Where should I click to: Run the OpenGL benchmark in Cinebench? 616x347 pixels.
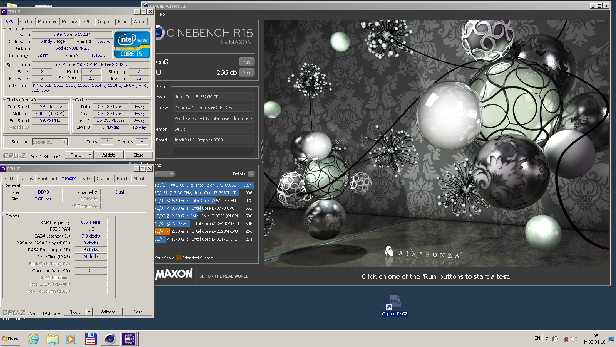click(x=246, y=62)
